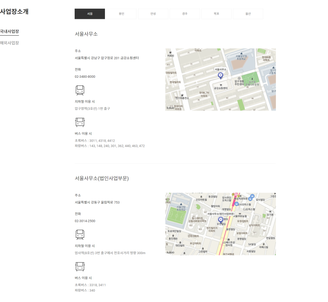Click the subway icon for 법인사업부문 office
Viewport: 328px width, 302px height.
[x=80, y=234]
